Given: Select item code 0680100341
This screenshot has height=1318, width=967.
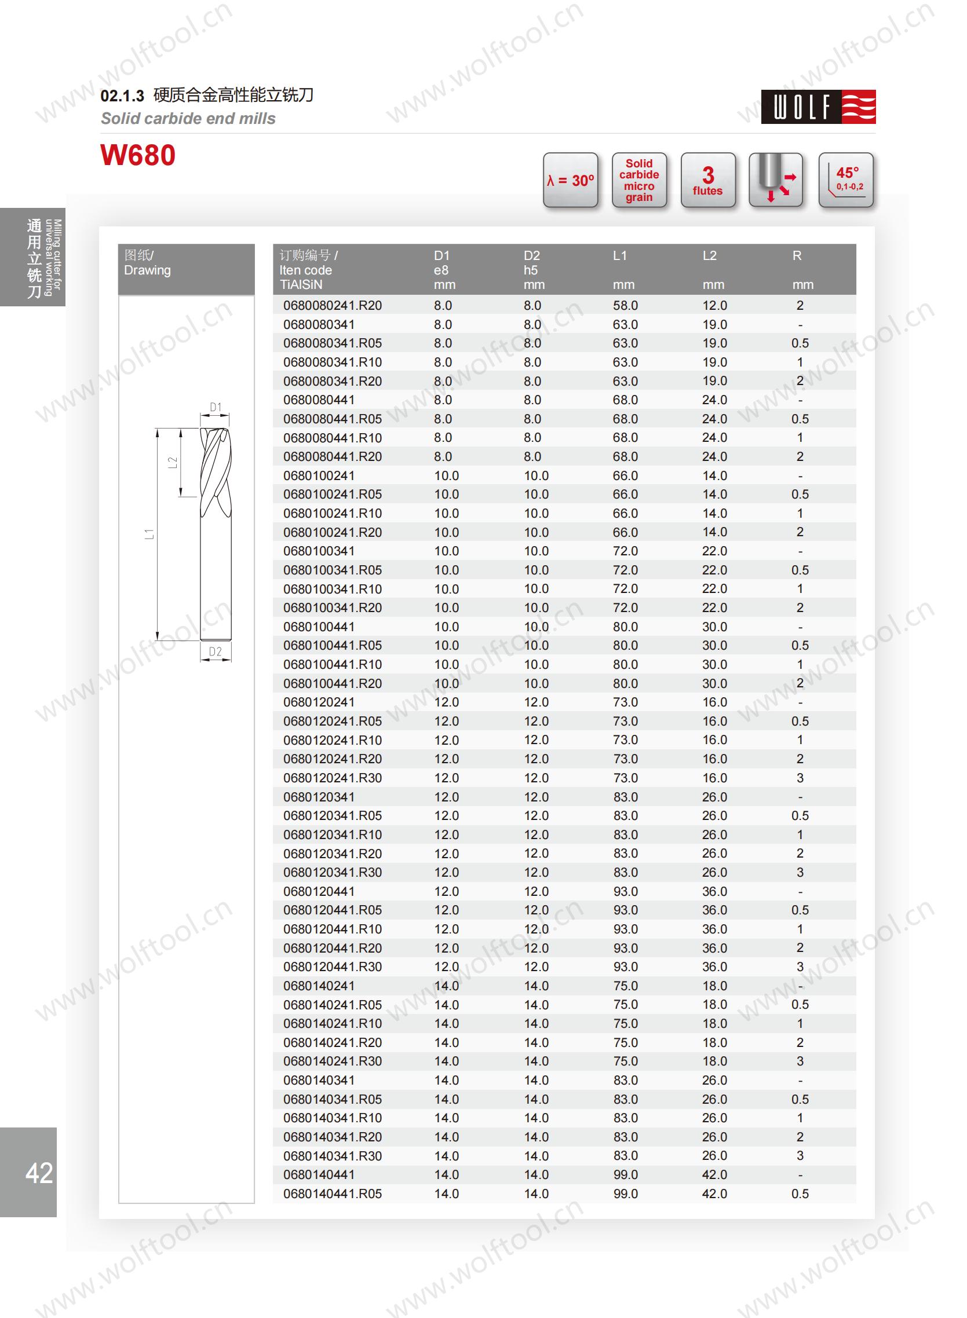Looking at the screenshot, I should (x=319, y=551).
